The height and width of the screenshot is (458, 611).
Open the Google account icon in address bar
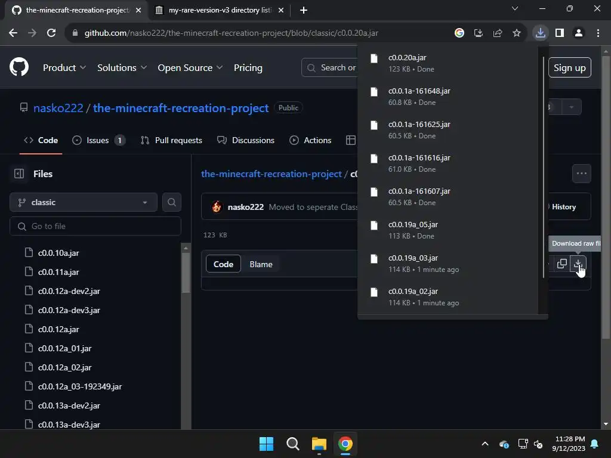coord(459,33)
